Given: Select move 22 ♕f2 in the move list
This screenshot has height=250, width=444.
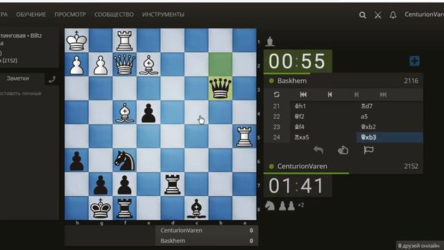Looking at the screenshot, I should point(323,117).
